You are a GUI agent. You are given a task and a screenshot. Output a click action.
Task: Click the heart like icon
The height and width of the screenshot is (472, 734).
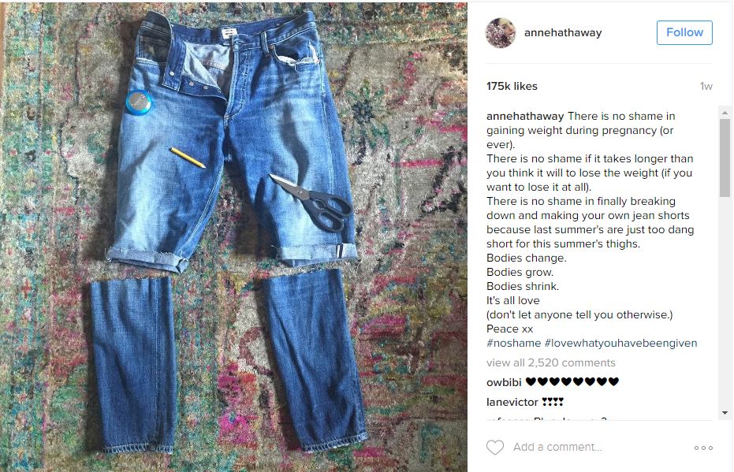(x=495, y=448)
